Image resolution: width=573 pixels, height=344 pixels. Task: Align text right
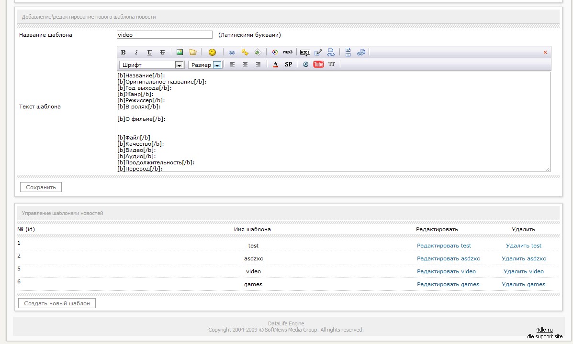click(258, 64)
